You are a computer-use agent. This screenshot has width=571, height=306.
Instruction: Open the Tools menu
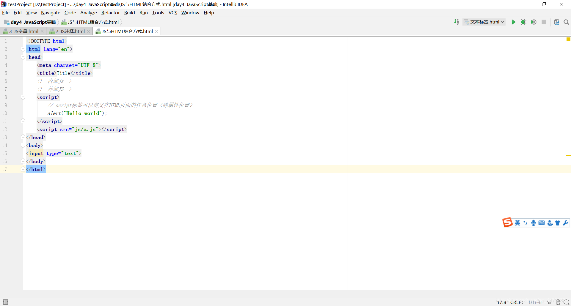[158, 12]
